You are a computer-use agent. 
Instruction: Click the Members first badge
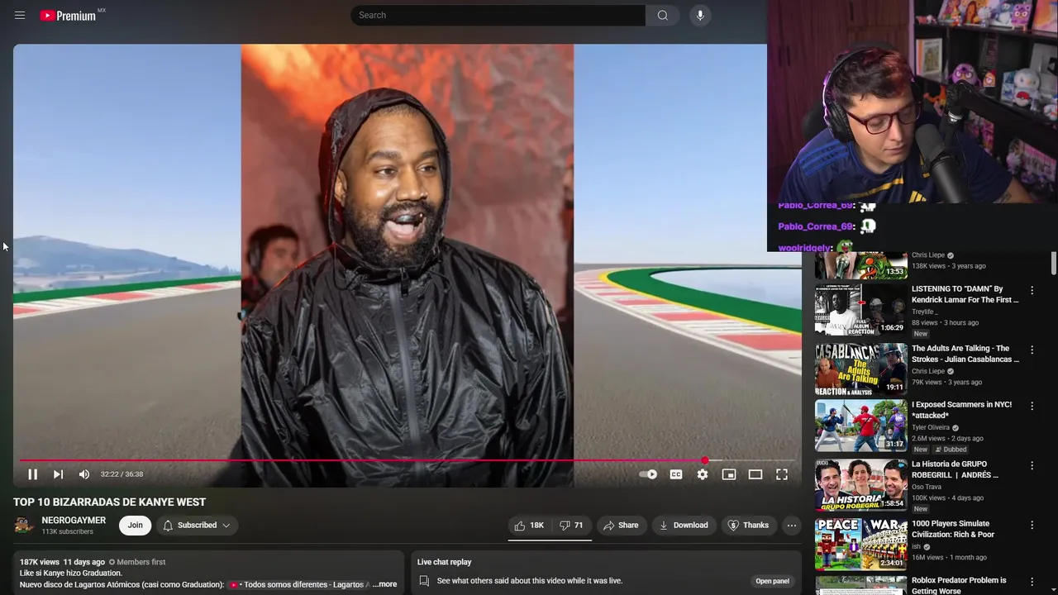click(x=137, y=562)
